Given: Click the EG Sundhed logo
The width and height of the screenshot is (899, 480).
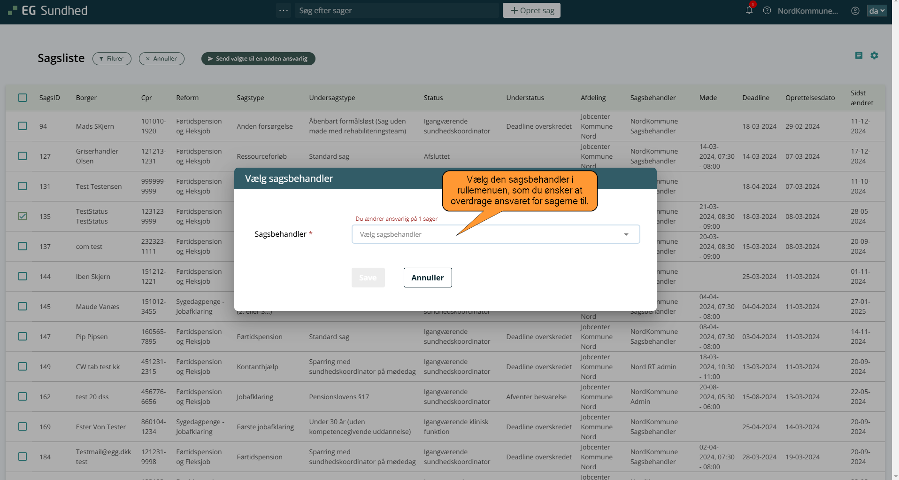Looking at the screenshot, I should click(48, 10).
